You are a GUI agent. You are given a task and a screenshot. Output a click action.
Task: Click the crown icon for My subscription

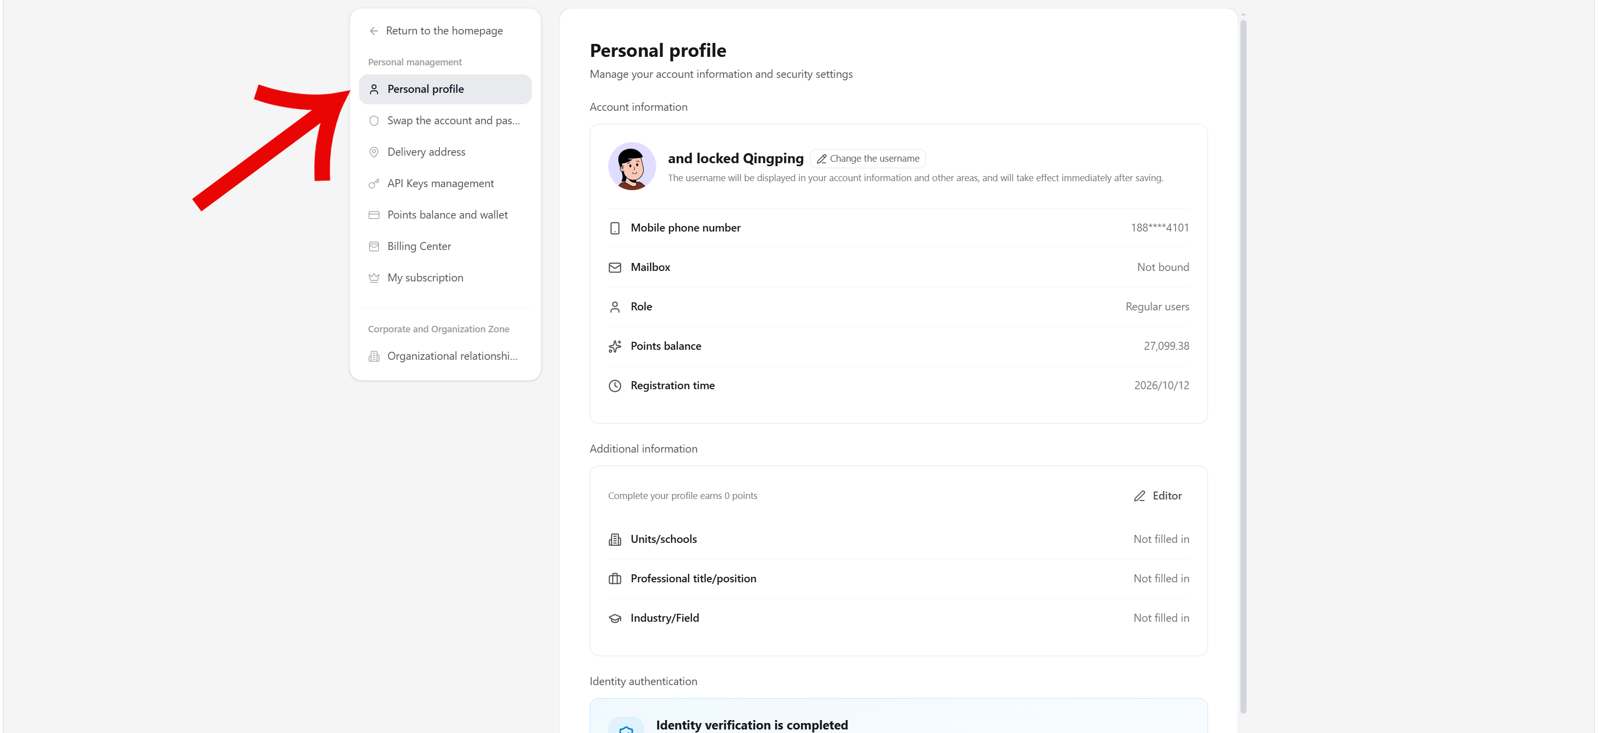[x=374, y=278]
